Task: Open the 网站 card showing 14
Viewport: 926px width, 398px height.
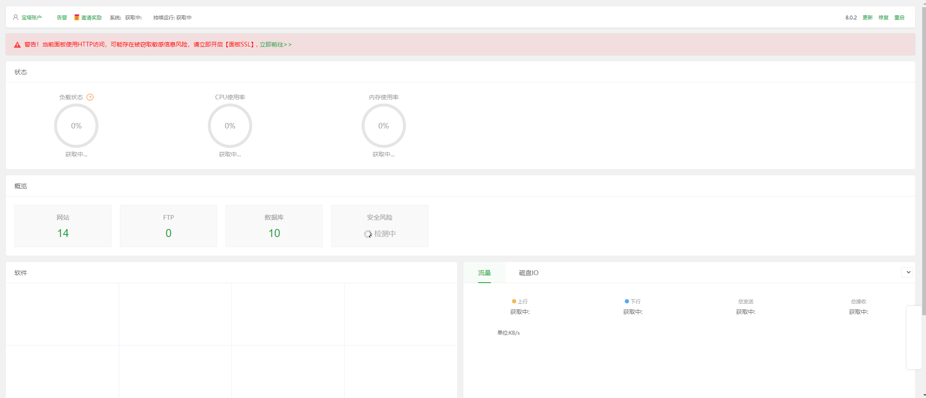Action: [x=63, y=226]
